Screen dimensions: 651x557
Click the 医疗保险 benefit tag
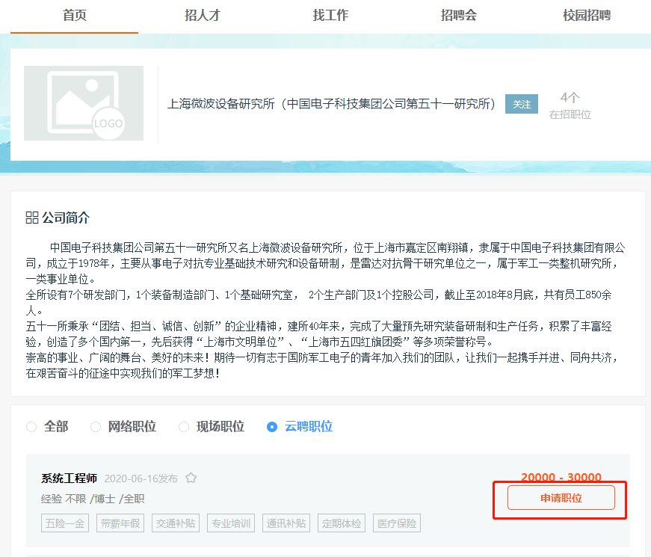coord(397,523)
